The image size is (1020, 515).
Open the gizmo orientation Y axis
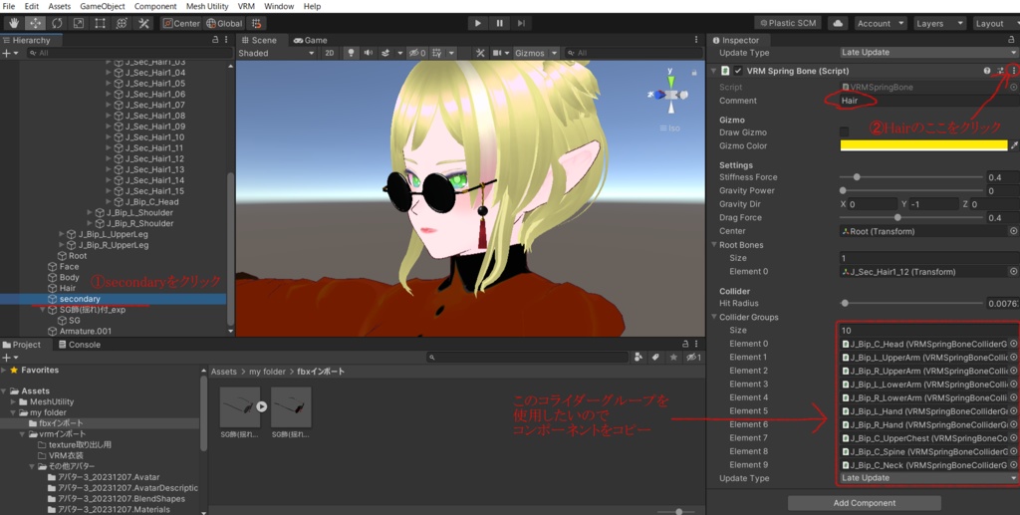pyautogui.click(x=670, y=80)
